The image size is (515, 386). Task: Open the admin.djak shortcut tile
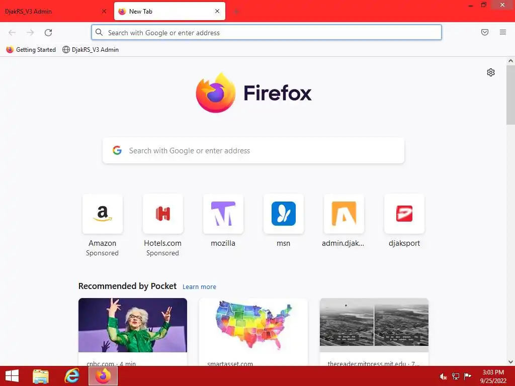click(344, 214)
